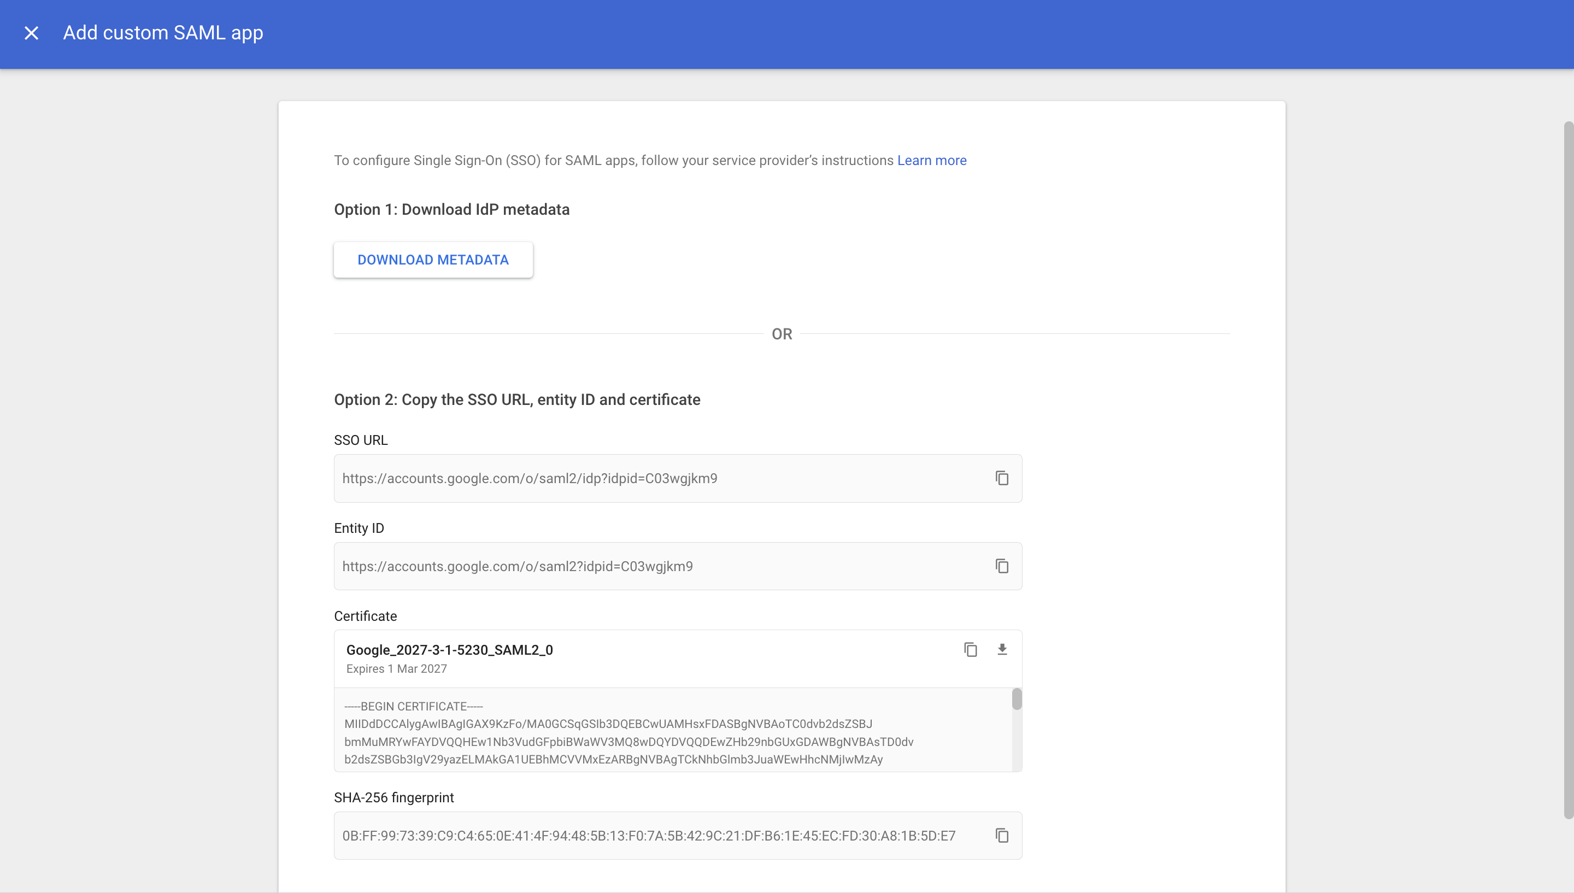
Task: Click certificate name Google_2027-3-1-5230_SAML2_0
Action: 449,650
